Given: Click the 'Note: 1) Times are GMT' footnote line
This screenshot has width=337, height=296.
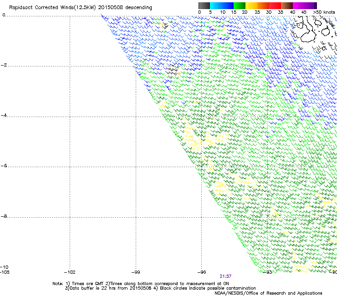Looking at the screenshot, I should (x=141, y=284).
